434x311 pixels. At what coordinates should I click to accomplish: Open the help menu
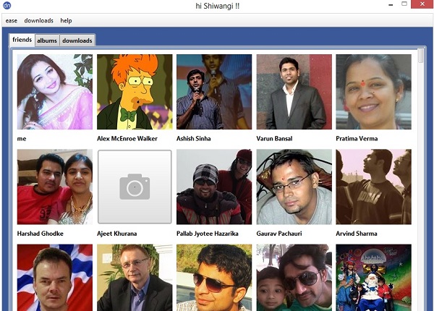pos(66,21)
